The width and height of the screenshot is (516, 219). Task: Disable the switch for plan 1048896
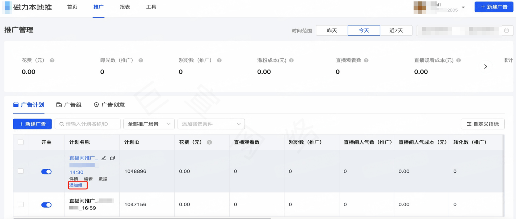click(x=46, y=171)
